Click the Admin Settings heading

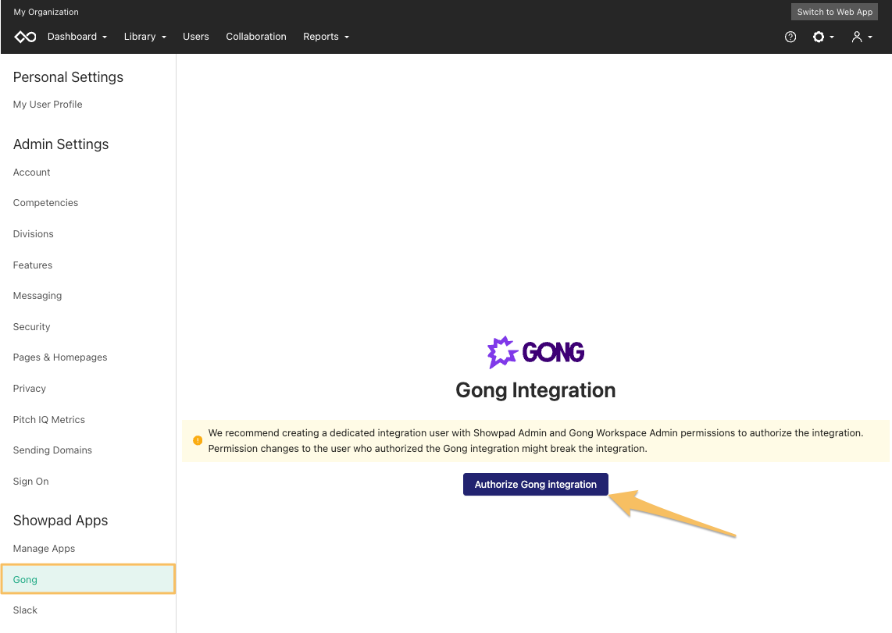[x=61, y=144]
